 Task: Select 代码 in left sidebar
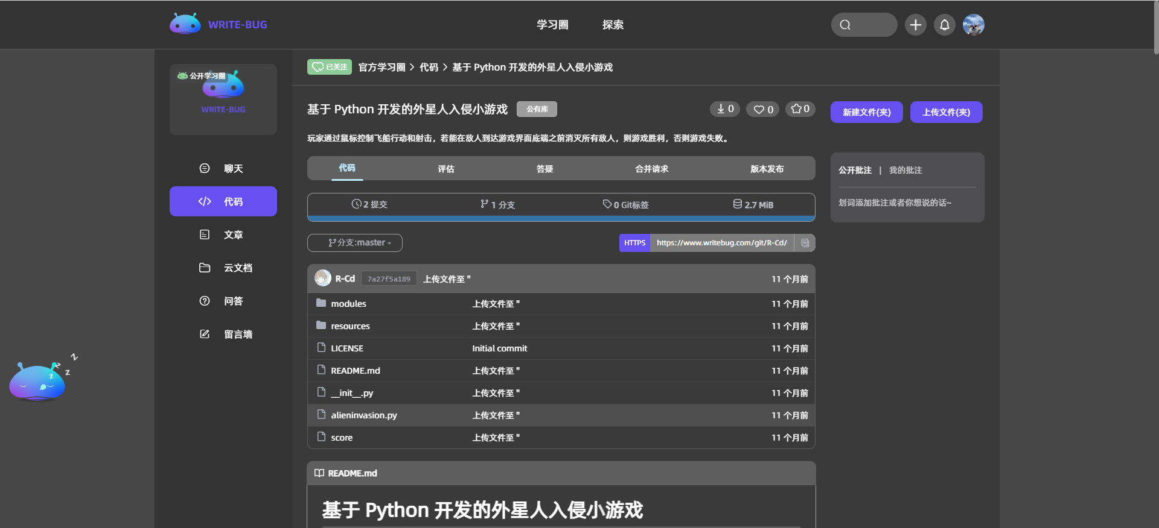pyautogui.click(x=223, y=201)
